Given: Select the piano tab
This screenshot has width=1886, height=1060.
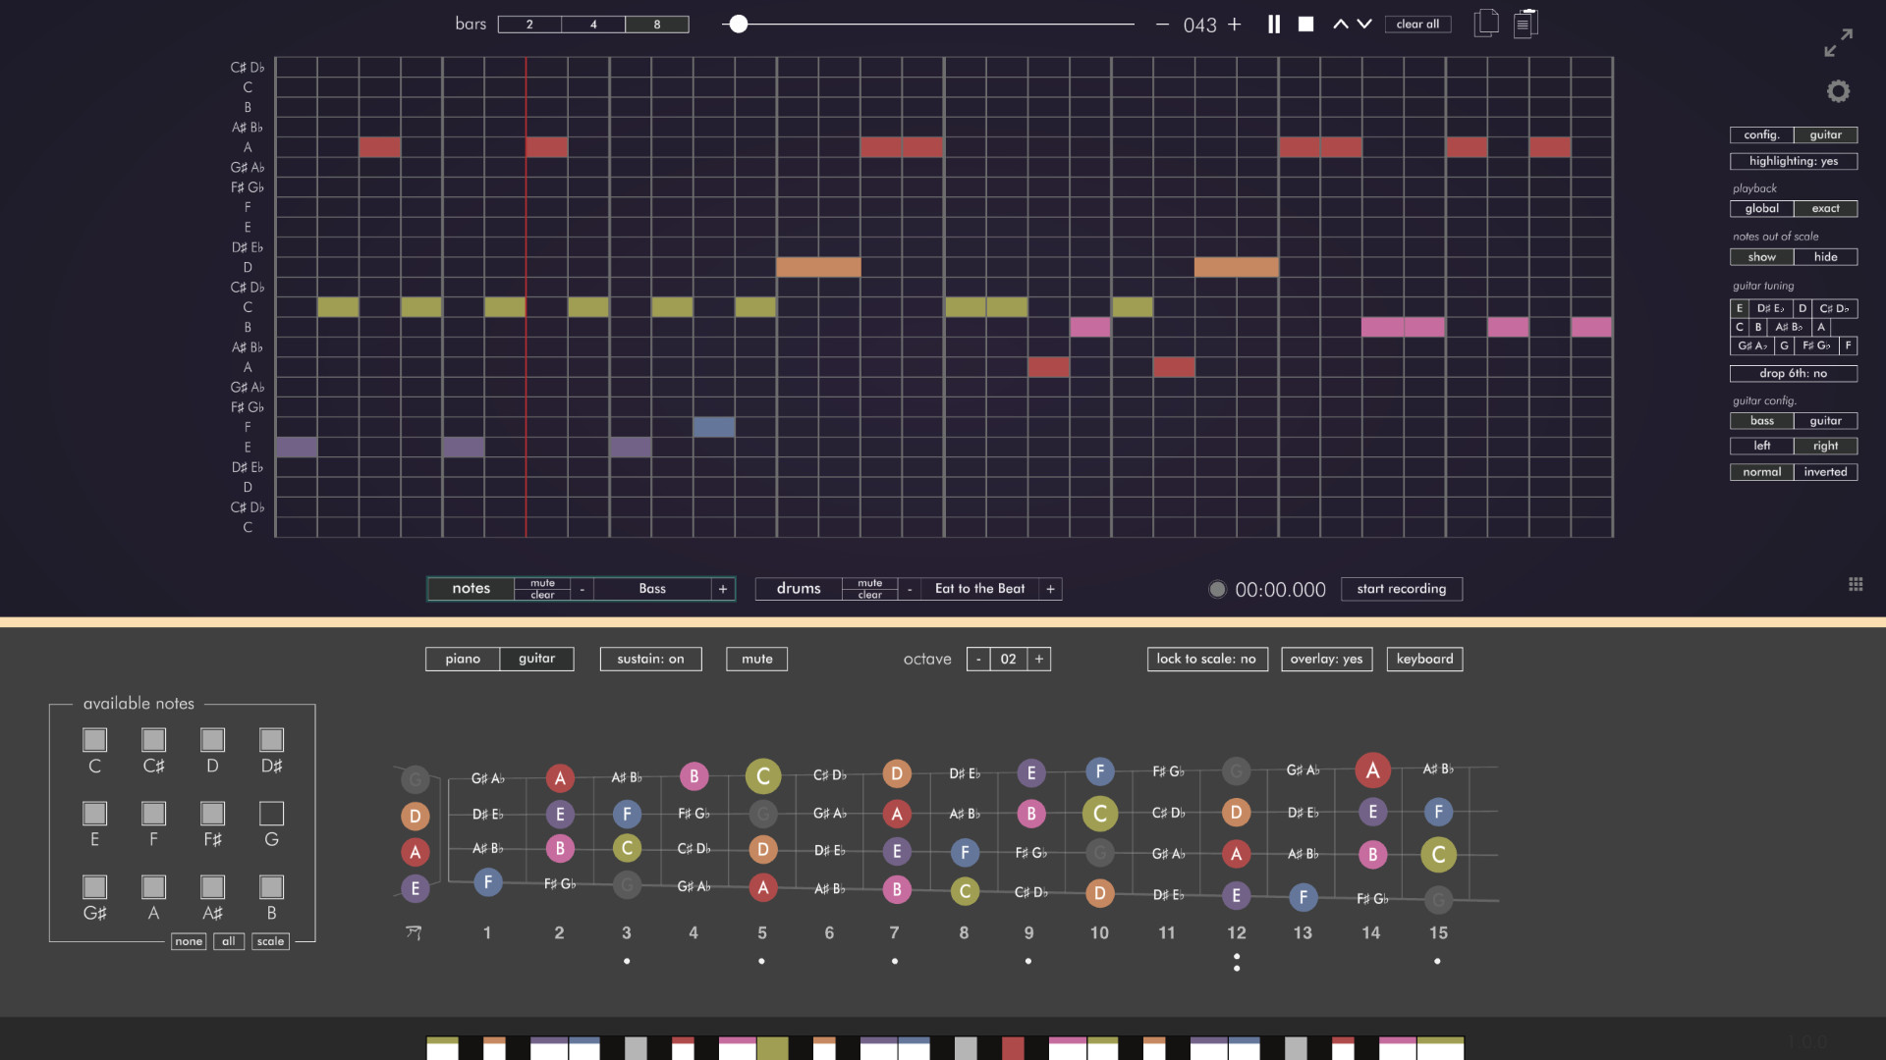Looking at the screenshot, I should pyautogui.click(x=463, y=659).
